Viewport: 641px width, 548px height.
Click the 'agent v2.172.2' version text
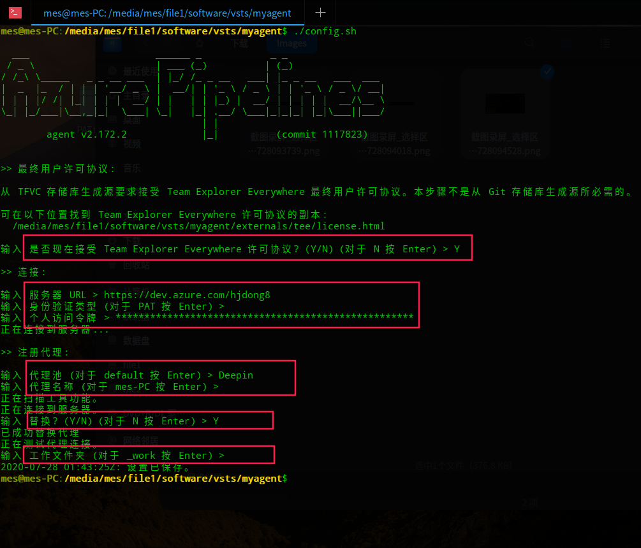tap(87, 134)
